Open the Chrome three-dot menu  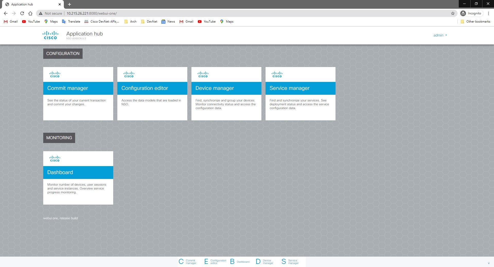pos(488,13)
